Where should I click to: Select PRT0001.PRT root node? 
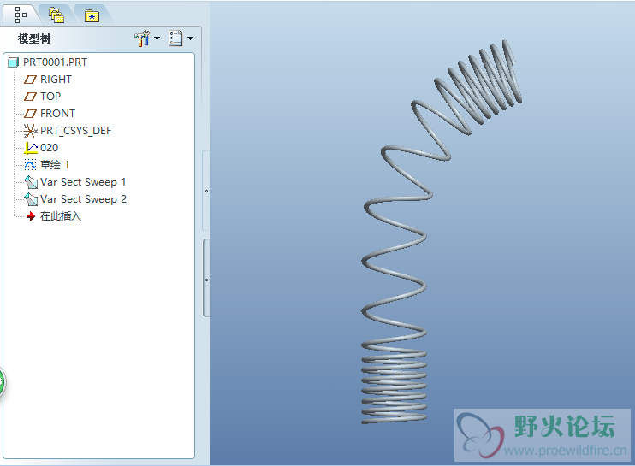[x=55, y=62]
